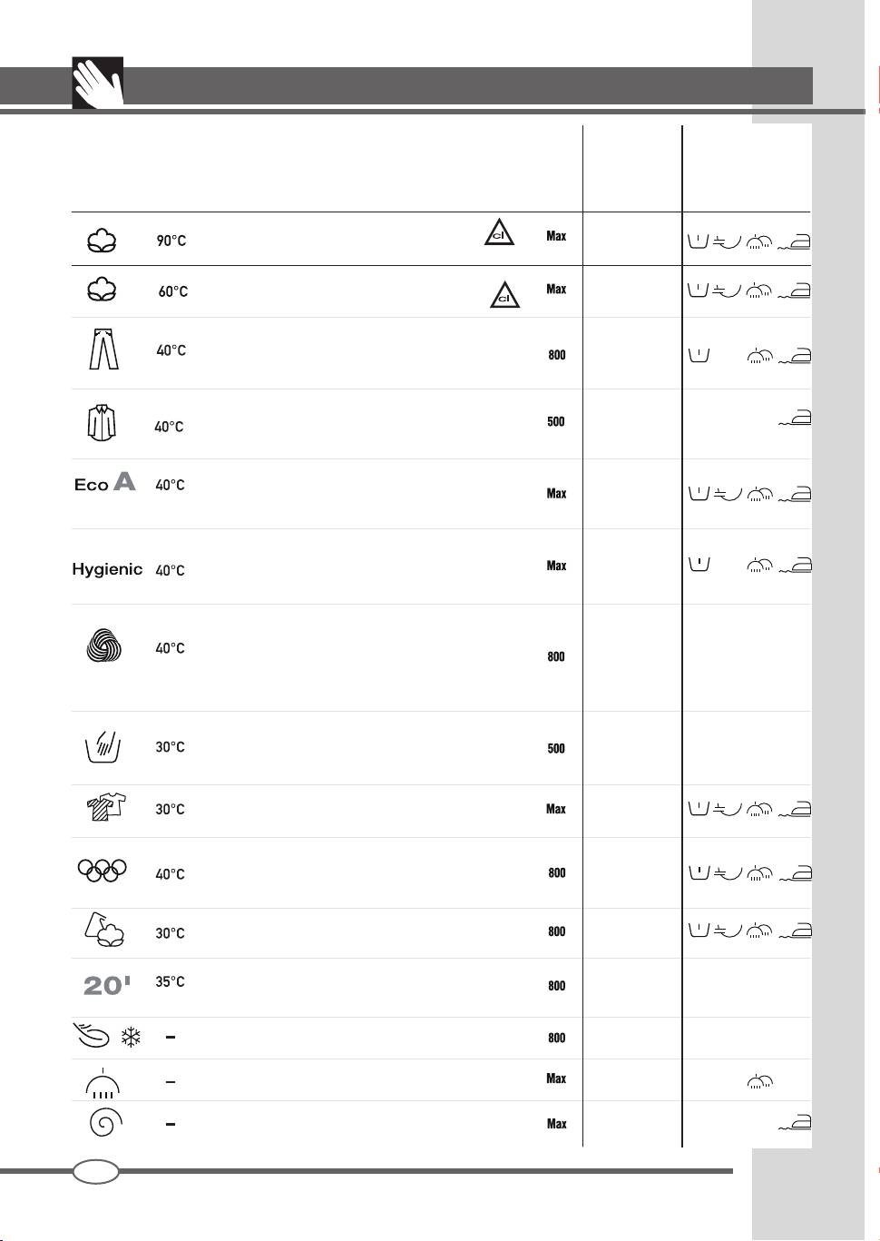Click the mixed T-shirts program icon
The width and height of the screenshot is (880, 1241).
coord(103,807)
